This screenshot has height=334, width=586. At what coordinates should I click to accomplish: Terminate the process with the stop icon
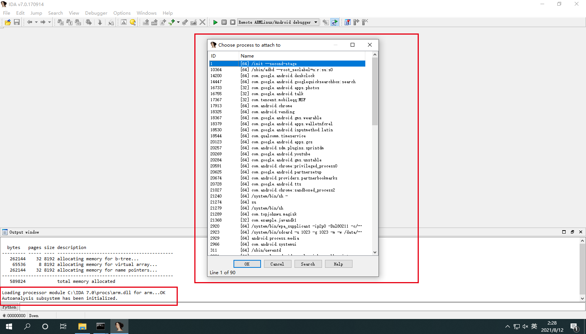click(233, 22)
